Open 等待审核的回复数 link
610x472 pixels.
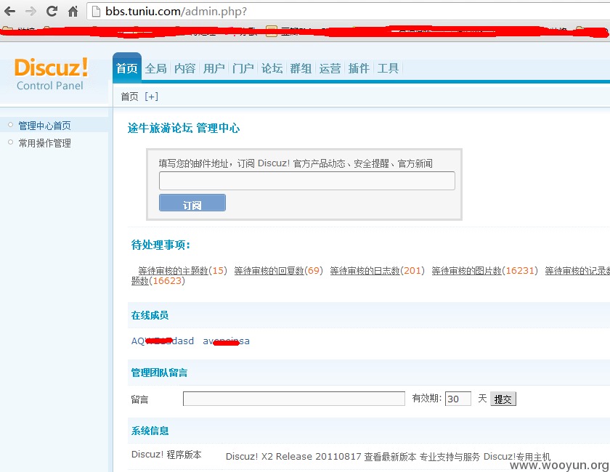pos(269,270)
